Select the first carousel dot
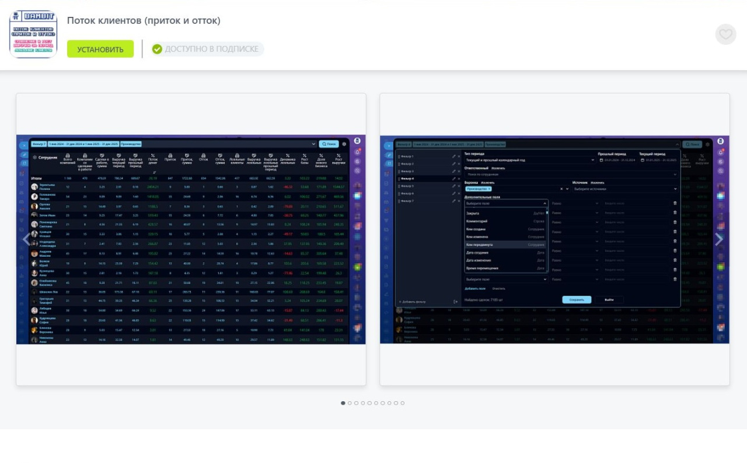The width and height of the screenshot is (747, 463). coord(343,403)
